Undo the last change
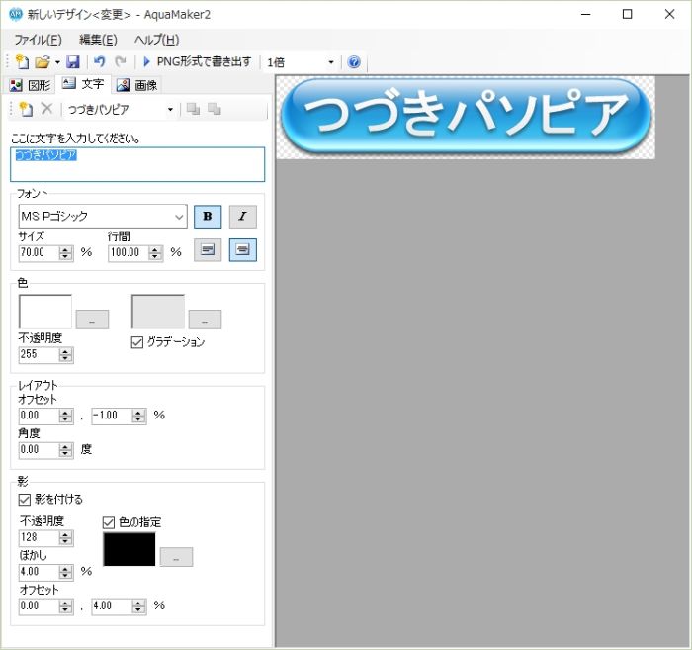This screenshot has width=692, height=650. coord(99,62)
